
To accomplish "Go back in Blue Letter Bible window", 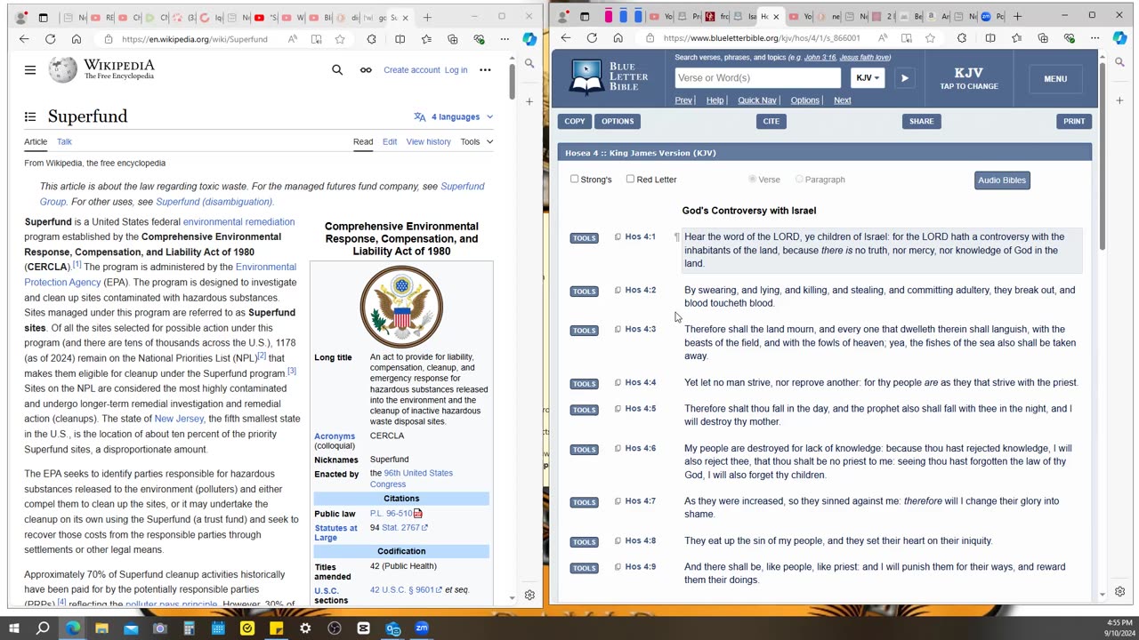I will click(566, 38).
